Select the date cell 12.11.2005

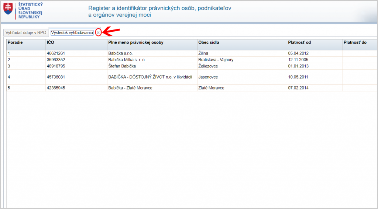click(x=315, y=60)
